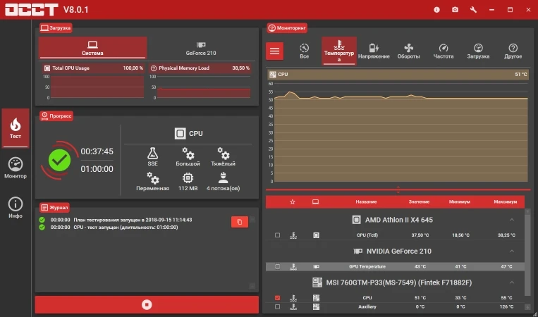Switch to the GeForce 210 load tab
The width and height of the screenshot is (538, 317).
click(201, 49)
